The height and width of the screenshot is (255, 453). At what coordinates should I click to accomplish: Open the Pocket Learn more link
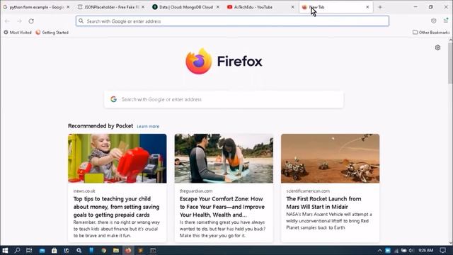coord(148,126)
